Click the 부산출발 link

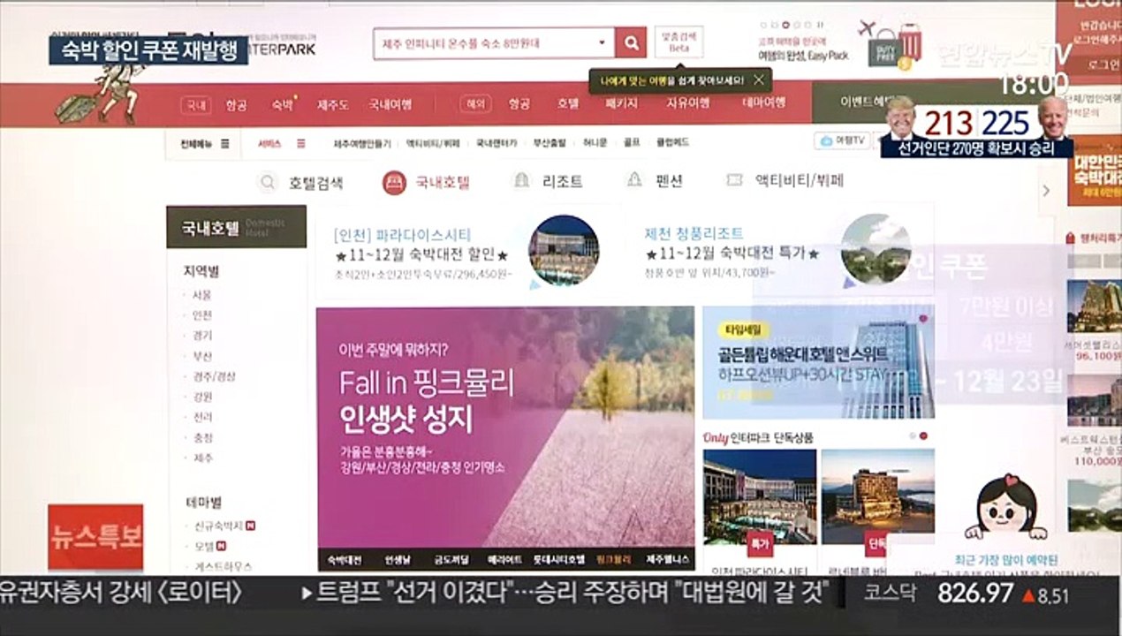point(550,143)
